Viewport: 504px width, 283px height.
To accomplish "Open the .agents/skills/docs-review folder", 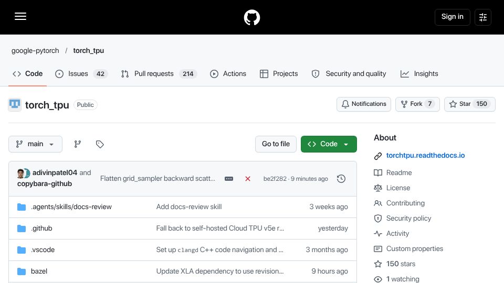I will point(71,207).
